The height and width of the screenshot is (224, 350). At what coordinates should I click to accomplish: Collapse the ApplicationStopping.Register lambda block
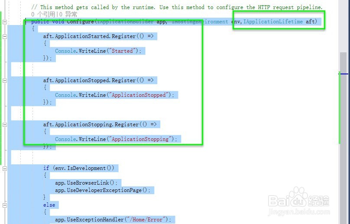(x=5, y=125)
